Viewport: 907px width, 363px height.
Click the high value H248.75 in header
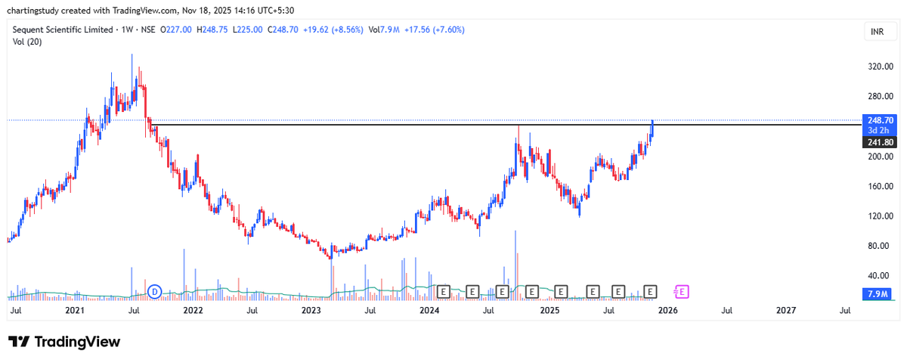[214, 30]
